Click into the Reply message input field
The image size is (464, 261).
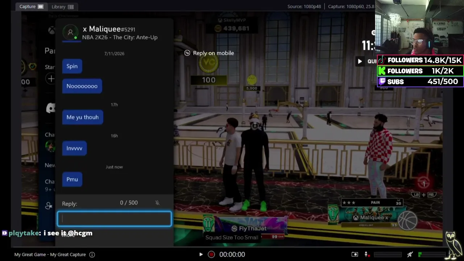click(x=114, y=219)
